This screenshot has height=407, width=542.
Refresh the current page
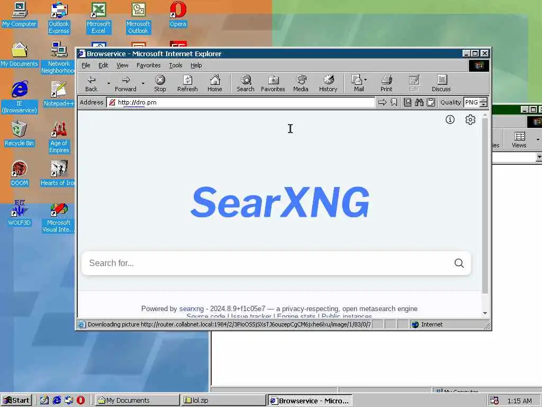(187, 83)
